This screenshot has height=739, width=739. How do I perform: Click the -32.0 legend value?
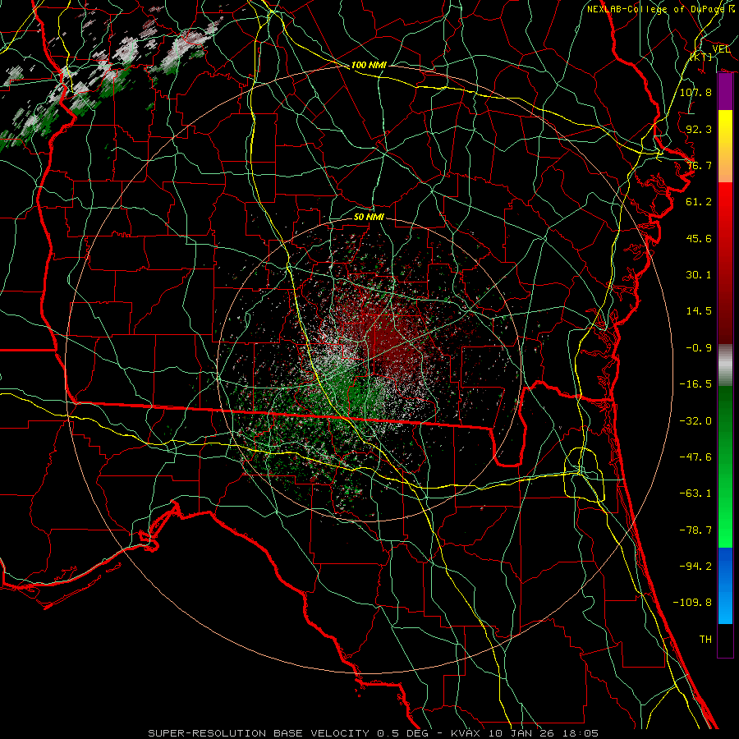click(x=695, y=420)
